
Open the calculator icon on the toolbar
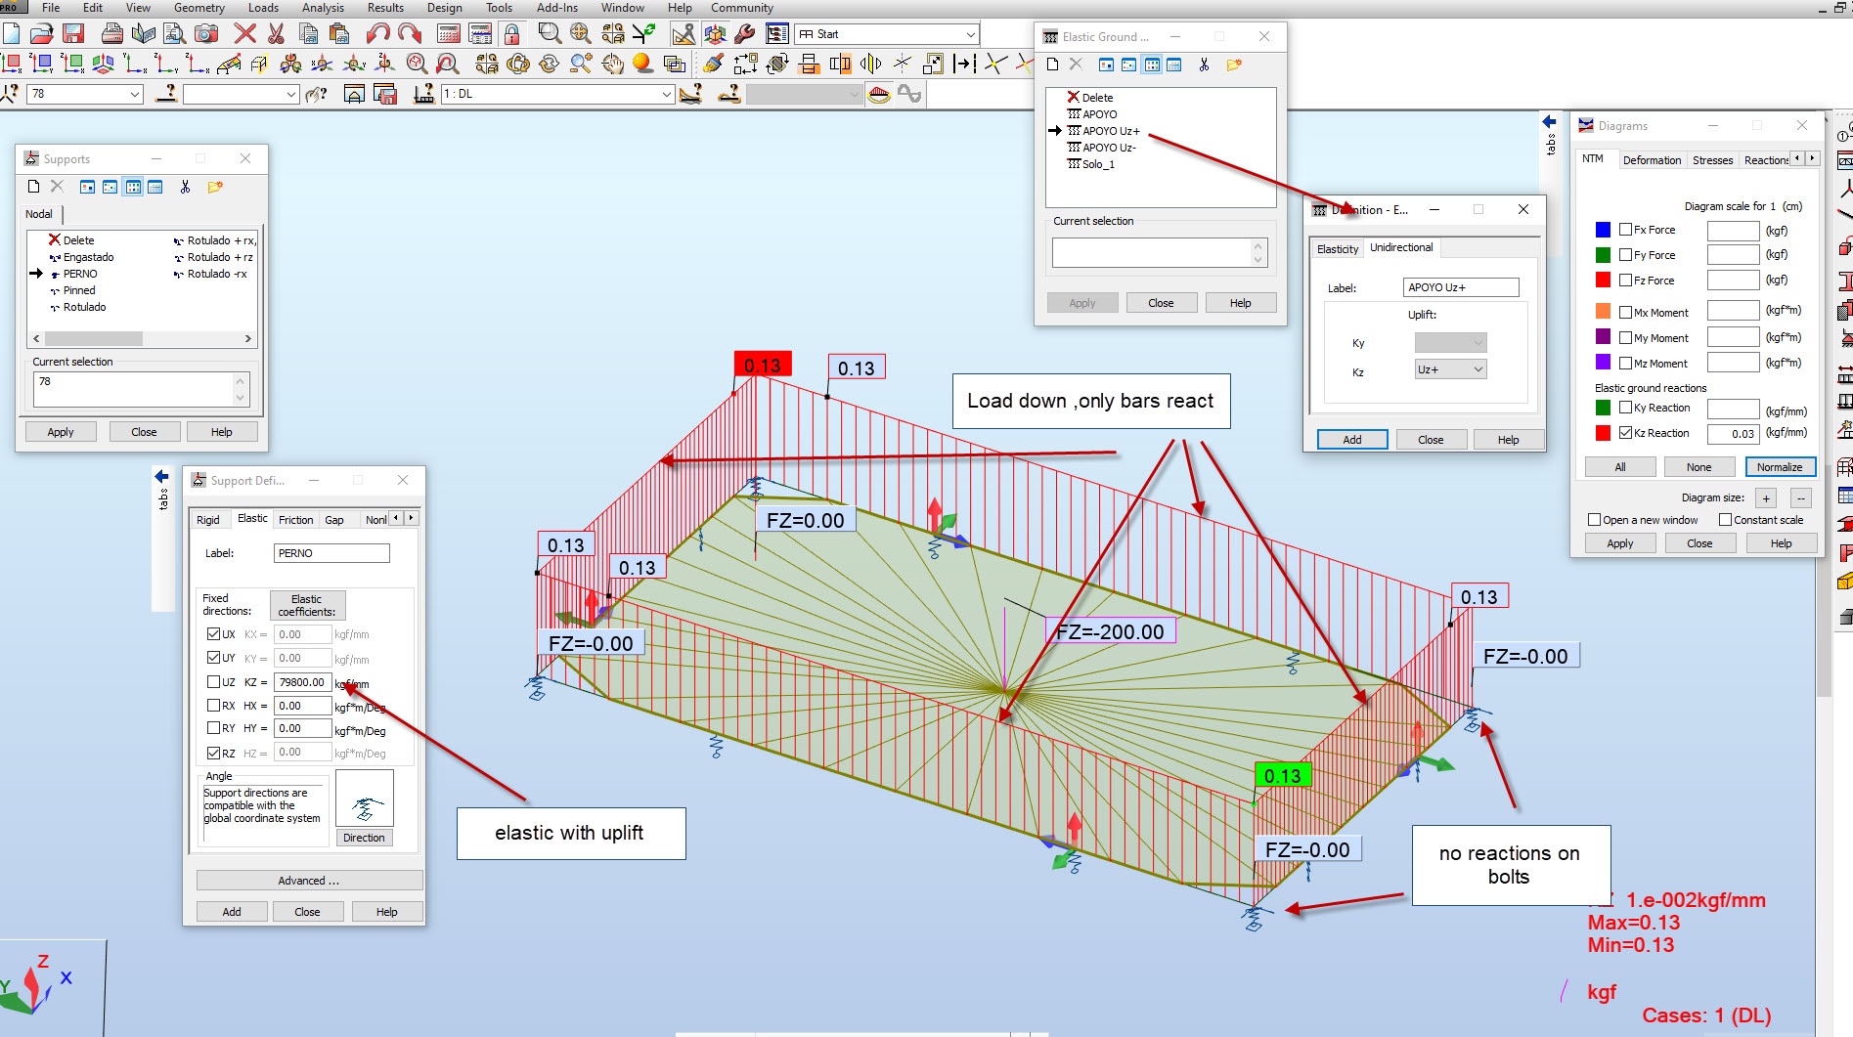point(447,32)
